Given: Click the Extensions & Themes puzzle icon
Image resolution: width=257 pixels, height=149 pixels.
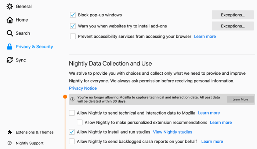Looking at the screenshot, I should tap(10, 132).
